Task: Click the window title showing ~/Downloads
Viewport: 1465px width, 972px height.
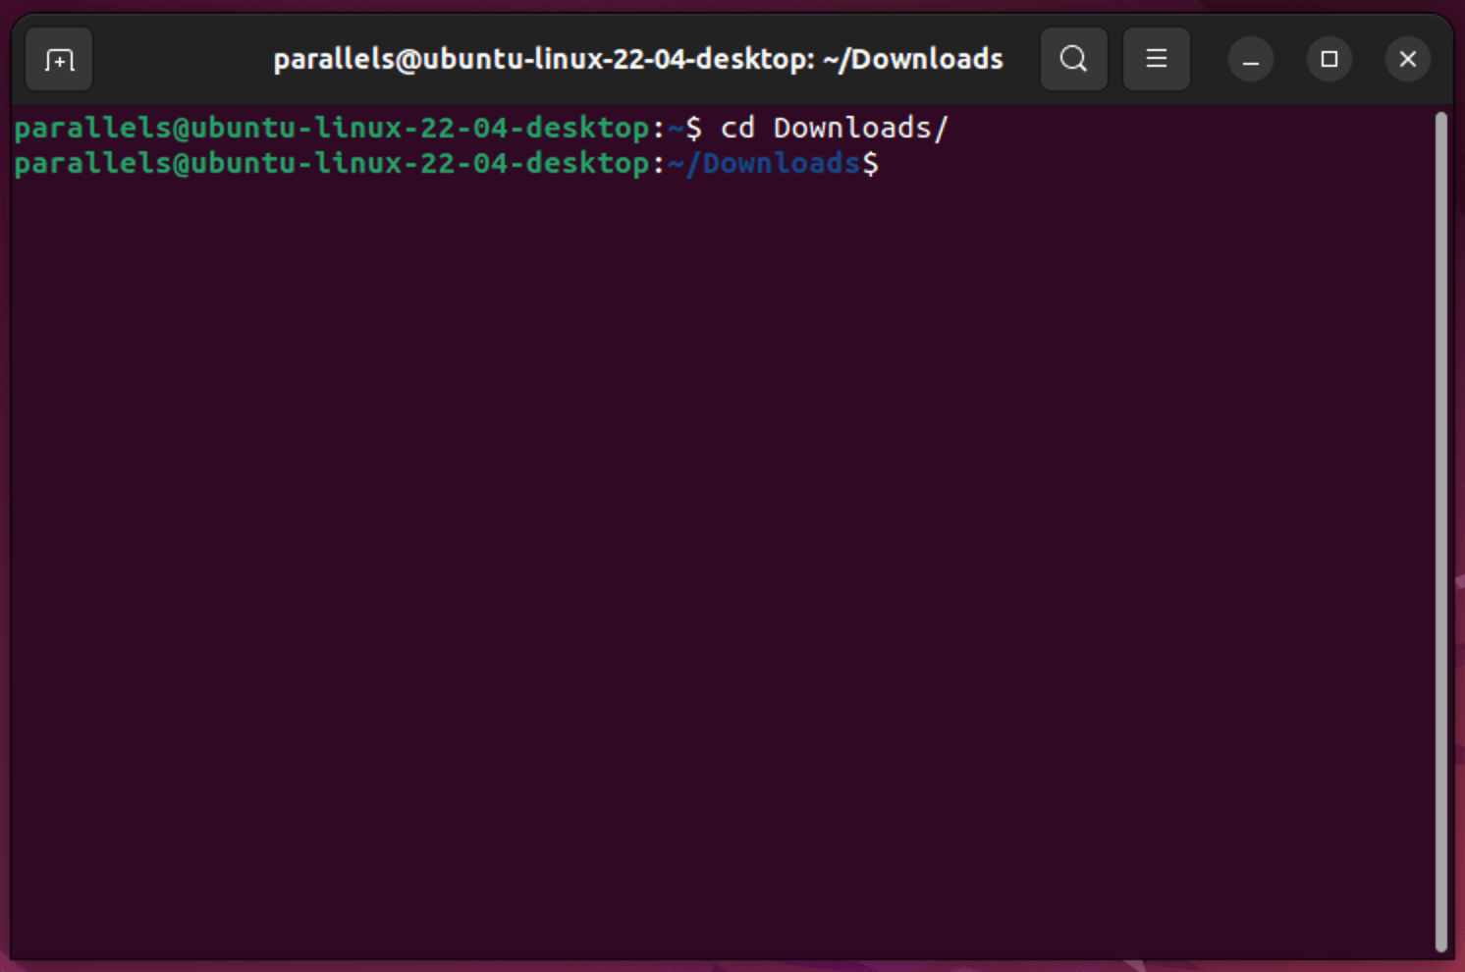Action: click(637, 59)
